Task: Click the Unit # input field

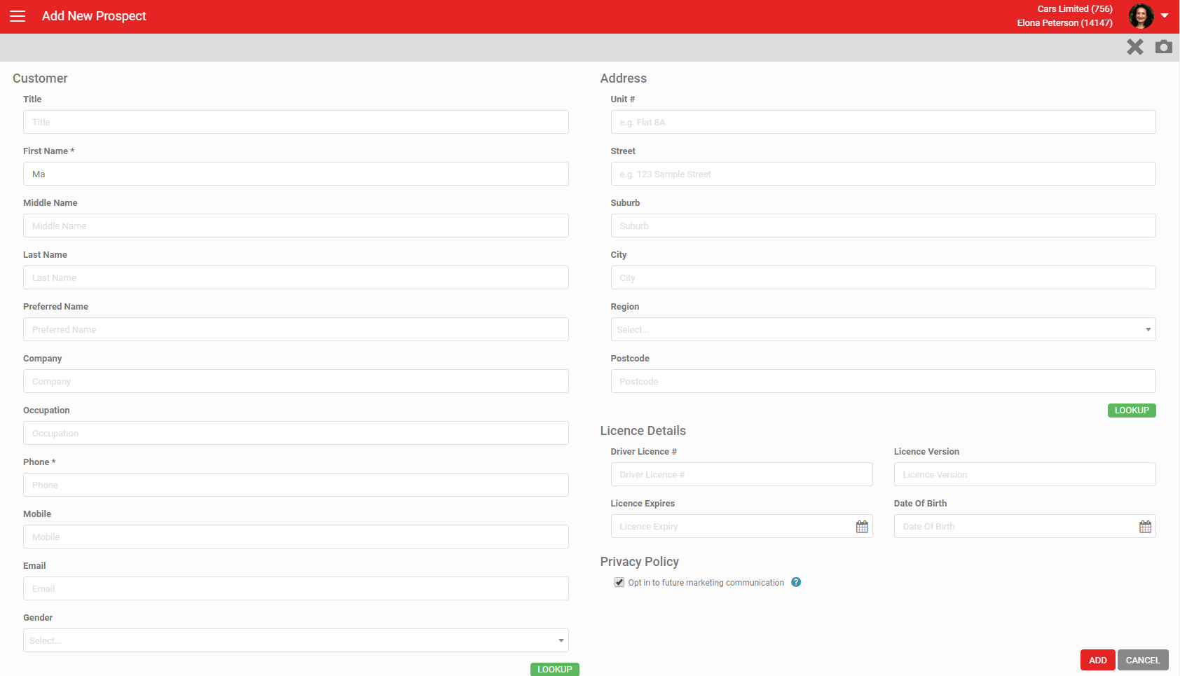Action: [883, 122]
